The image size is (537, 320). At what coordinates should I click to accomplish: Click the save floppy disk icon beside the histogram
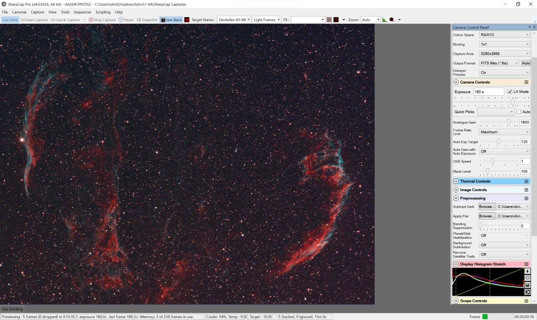[527, 285]
